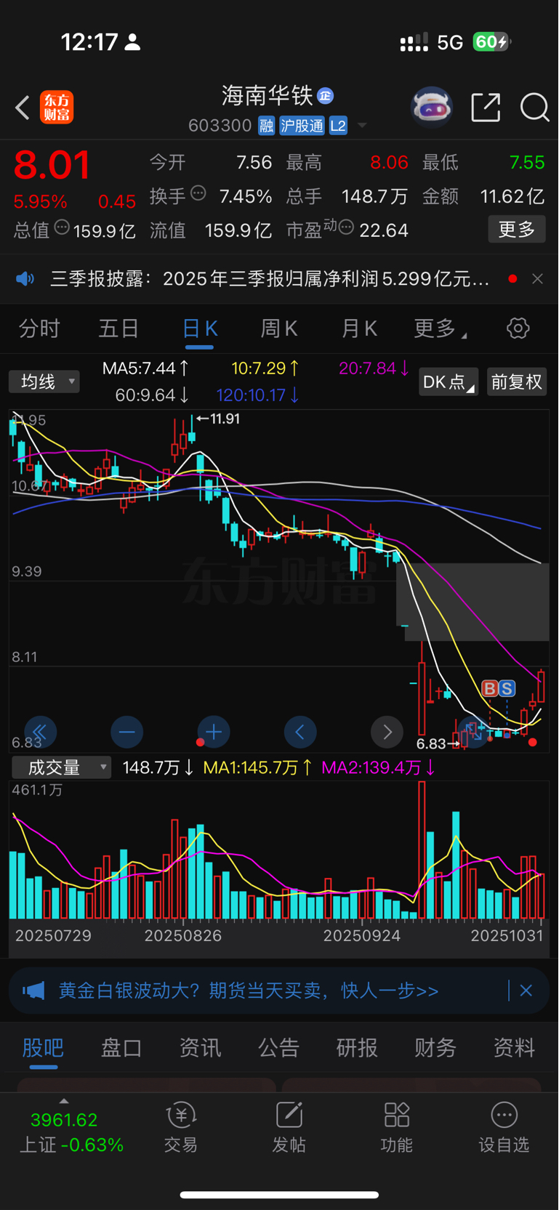Tap the blue 120:10.17 MA value
Screen dimensions: 559x1210
(258, 395)
